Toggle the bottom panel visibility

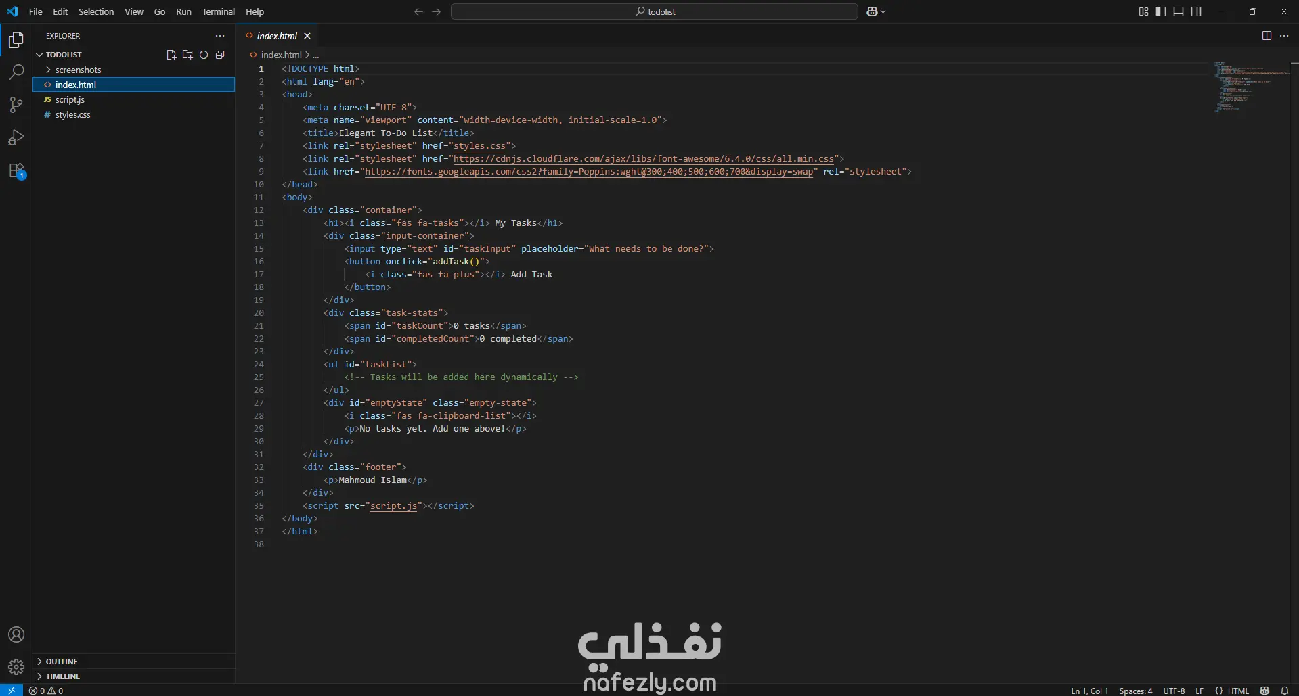click(1179, 11)
